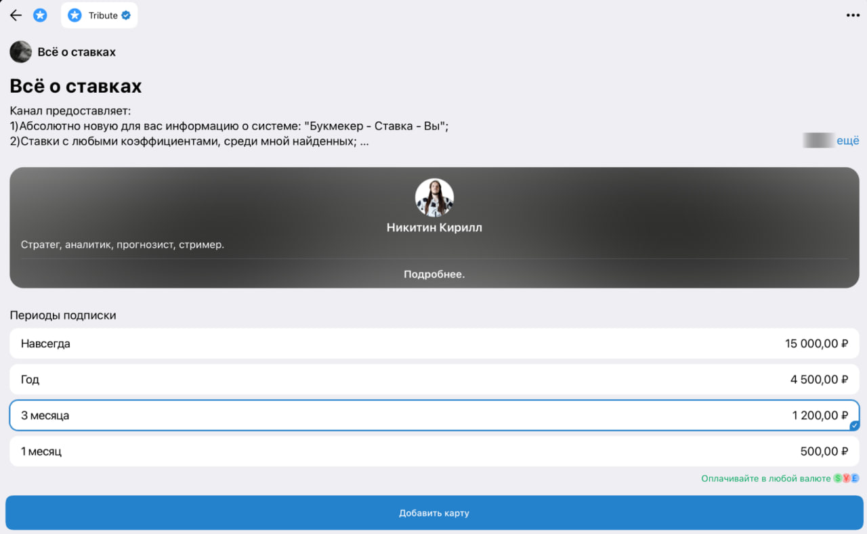Open the three-dot more options menu
Image resolution: width=867 pixels, height=534 pixels.
point(852,15)
